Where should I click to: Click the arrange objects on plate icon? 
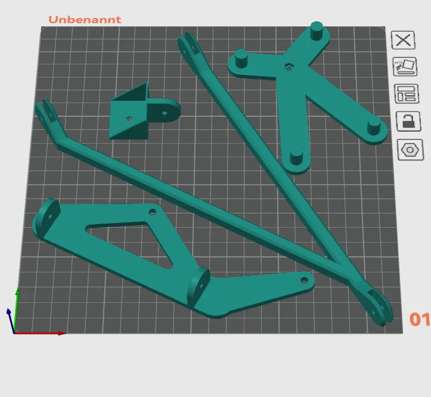point(407,94)
